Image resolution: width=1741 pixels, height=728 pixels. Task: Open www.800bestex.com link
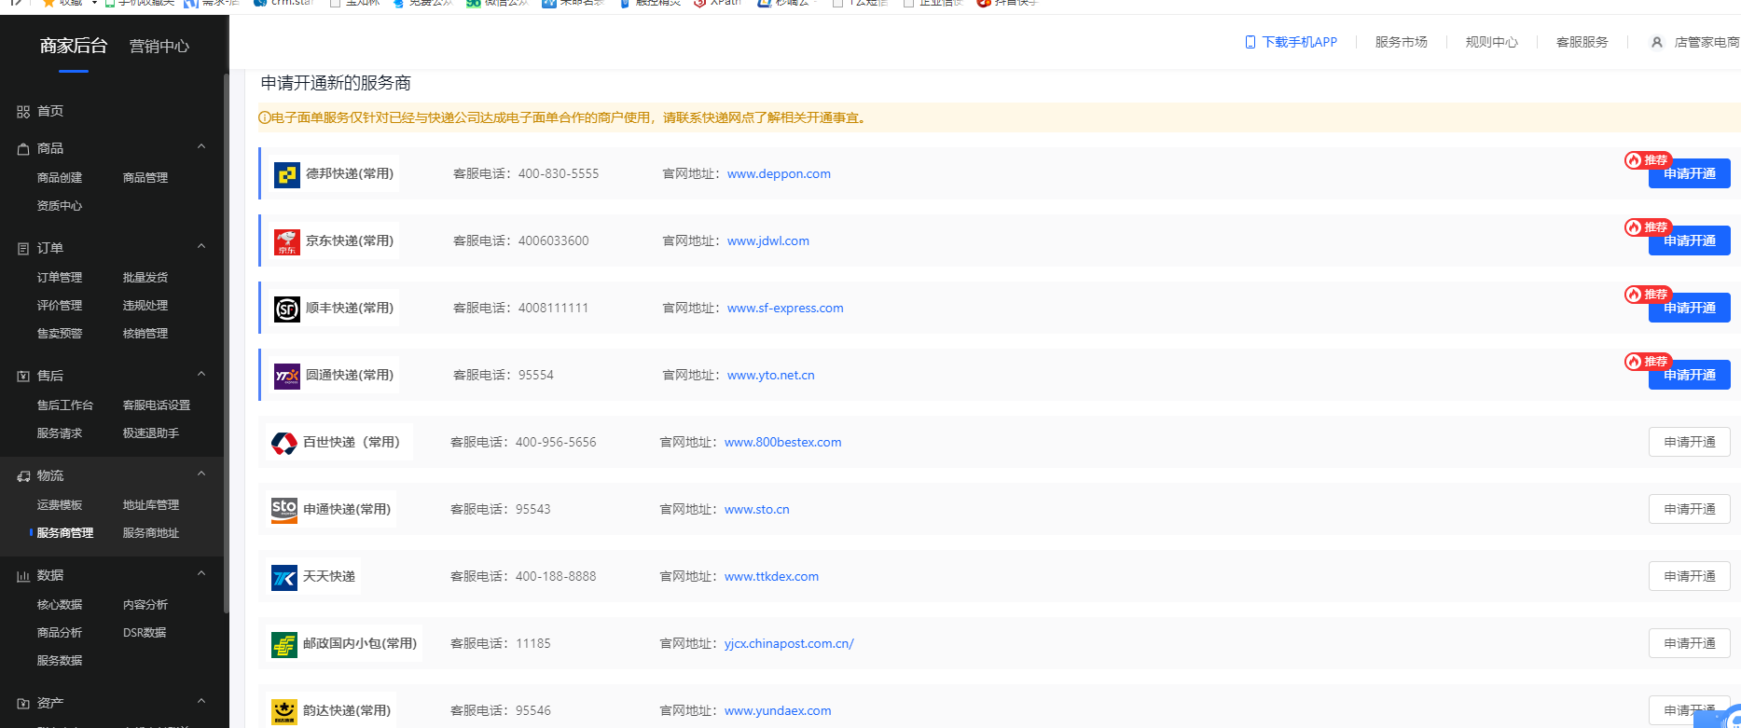pos(782,443)
